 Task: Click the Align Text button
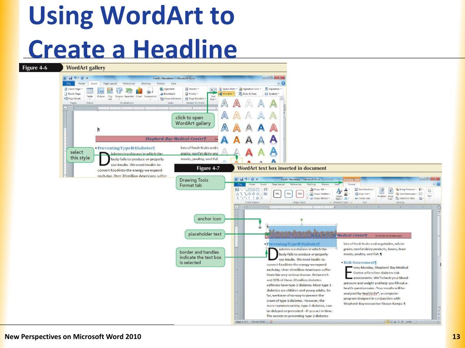tap(362, 194)
